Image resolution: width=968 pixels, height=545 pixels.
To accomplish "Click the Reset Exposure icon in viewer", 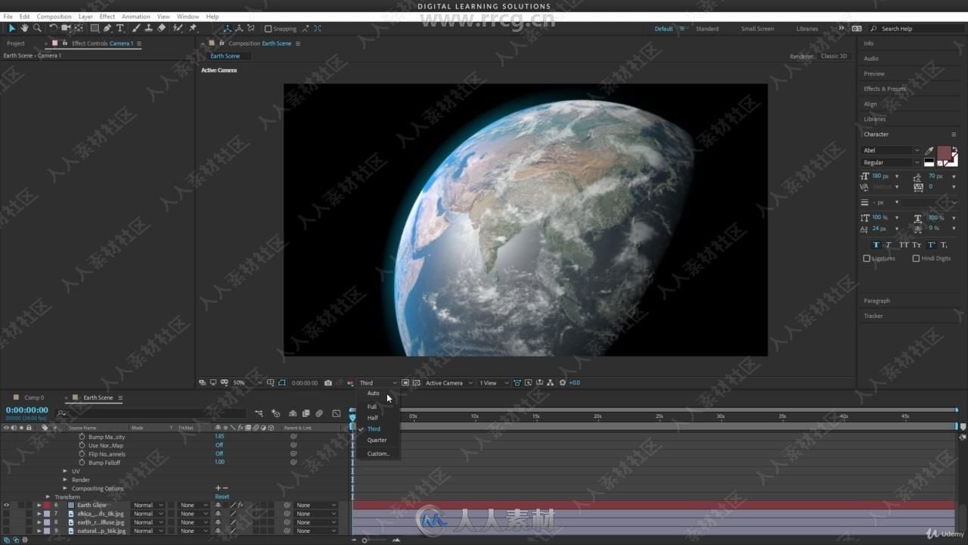I will 562,383.
